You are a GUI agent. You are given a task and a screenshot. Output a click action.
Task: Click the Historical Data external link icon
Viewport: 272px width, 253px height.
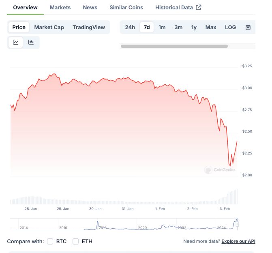click(x=198, y=7)
